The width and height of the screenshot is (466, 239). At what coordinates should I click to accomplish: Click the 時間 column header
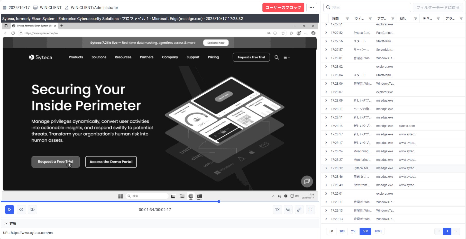(335, 18)
